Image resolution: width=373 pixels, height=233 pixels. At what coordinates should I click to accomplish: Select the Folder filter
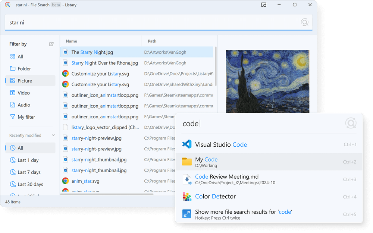[x=30, y=68]
